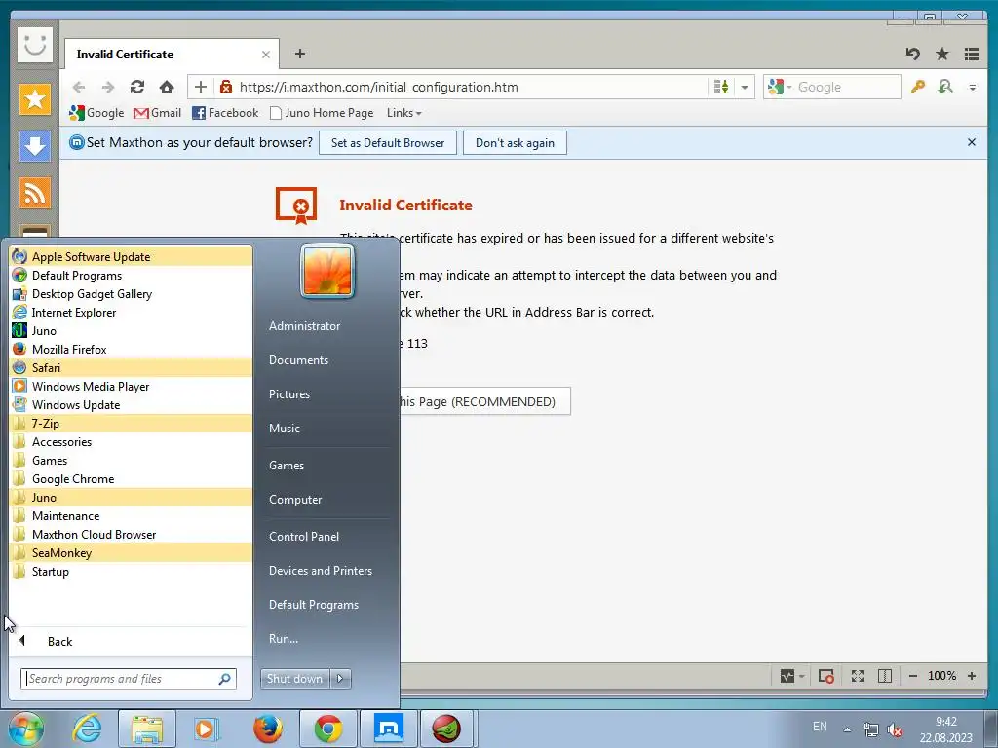Open RSS feed reader in sidebar
The height and width of the screenshot is (748, 998).
[34, 194]
